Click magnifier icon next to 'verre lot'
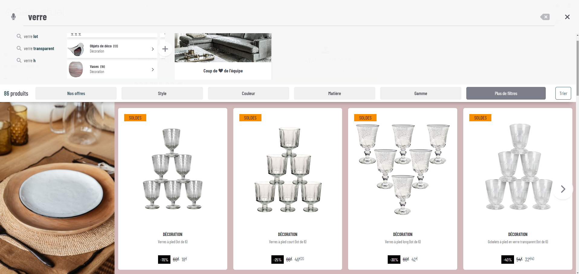The image size is (579, 274). point(19,36)
